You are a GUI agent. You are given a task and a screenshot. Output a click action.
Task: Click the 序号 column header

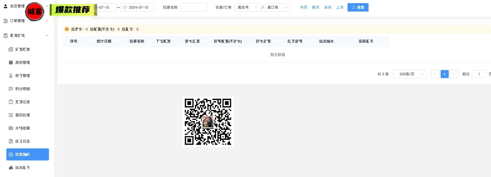pyautogui.click(x=74, y=41)
